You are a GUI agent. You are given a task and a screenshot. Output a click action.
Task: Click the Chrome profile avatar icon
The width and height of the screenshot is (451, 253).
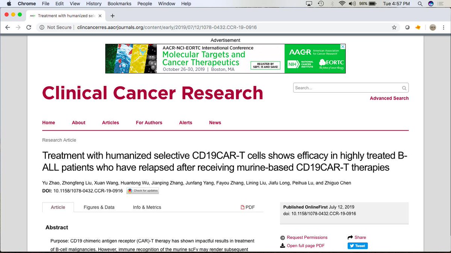[x=433, y=27]
